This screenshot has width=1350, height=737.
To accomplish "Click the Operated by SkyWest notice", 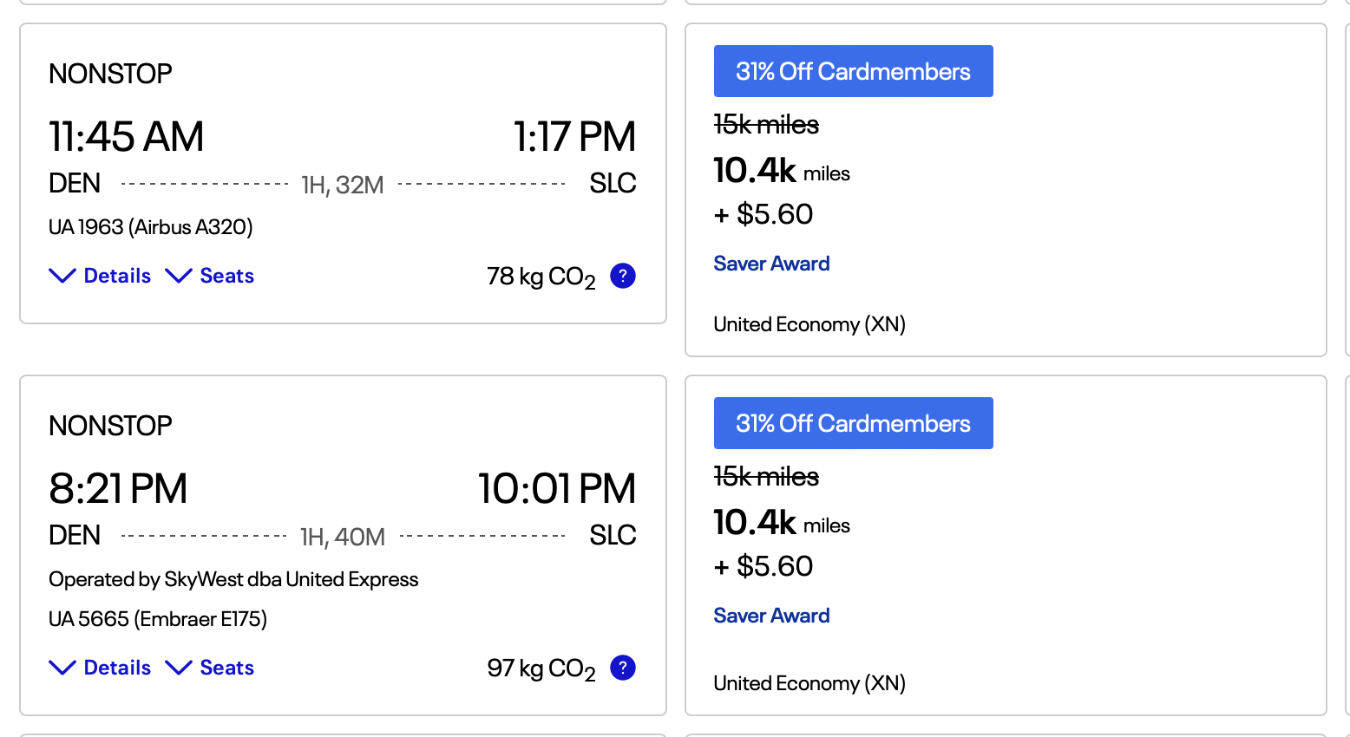I will tap(233, 579).
